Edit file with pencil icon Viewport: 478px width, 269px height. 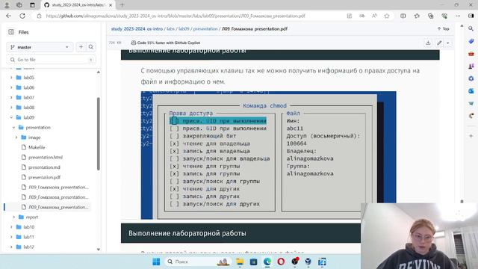(439, 43)
